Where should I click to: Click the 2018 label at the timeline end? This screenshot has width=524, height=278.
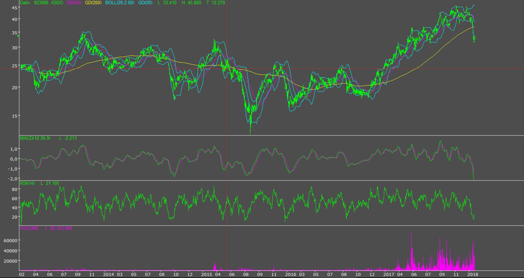pyautogui.click(x=473, y=274)
